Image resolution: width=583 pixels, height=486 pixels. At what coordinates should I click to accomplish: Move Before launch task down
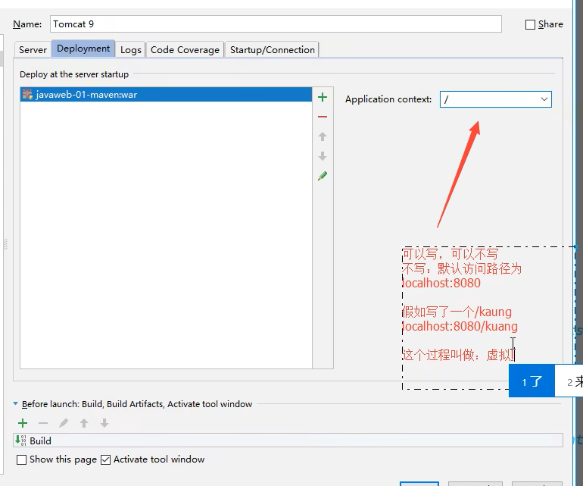pyautogui.click(x=104, y=423)
